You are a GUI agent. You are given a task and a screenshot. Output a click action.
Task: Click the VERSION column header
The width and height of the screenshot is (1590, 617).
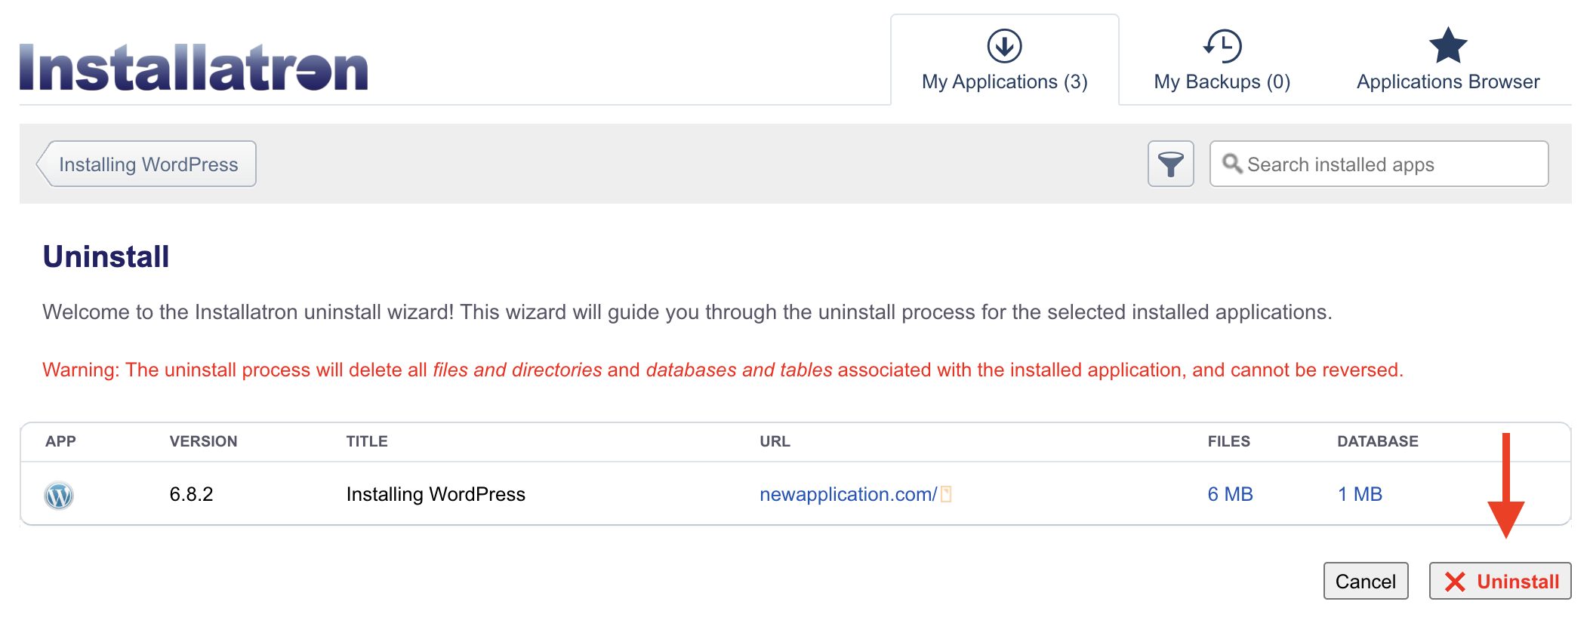tap(203, 441)
